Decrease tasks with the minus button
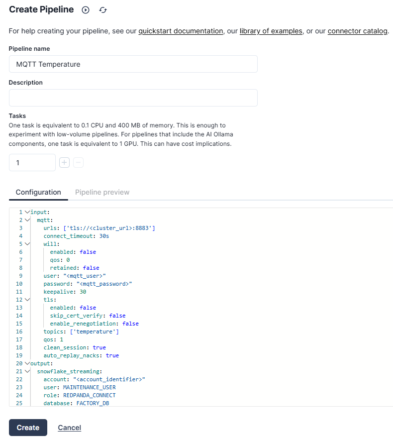393x439 pixels. pyautogui.click(x=79, y=162)
